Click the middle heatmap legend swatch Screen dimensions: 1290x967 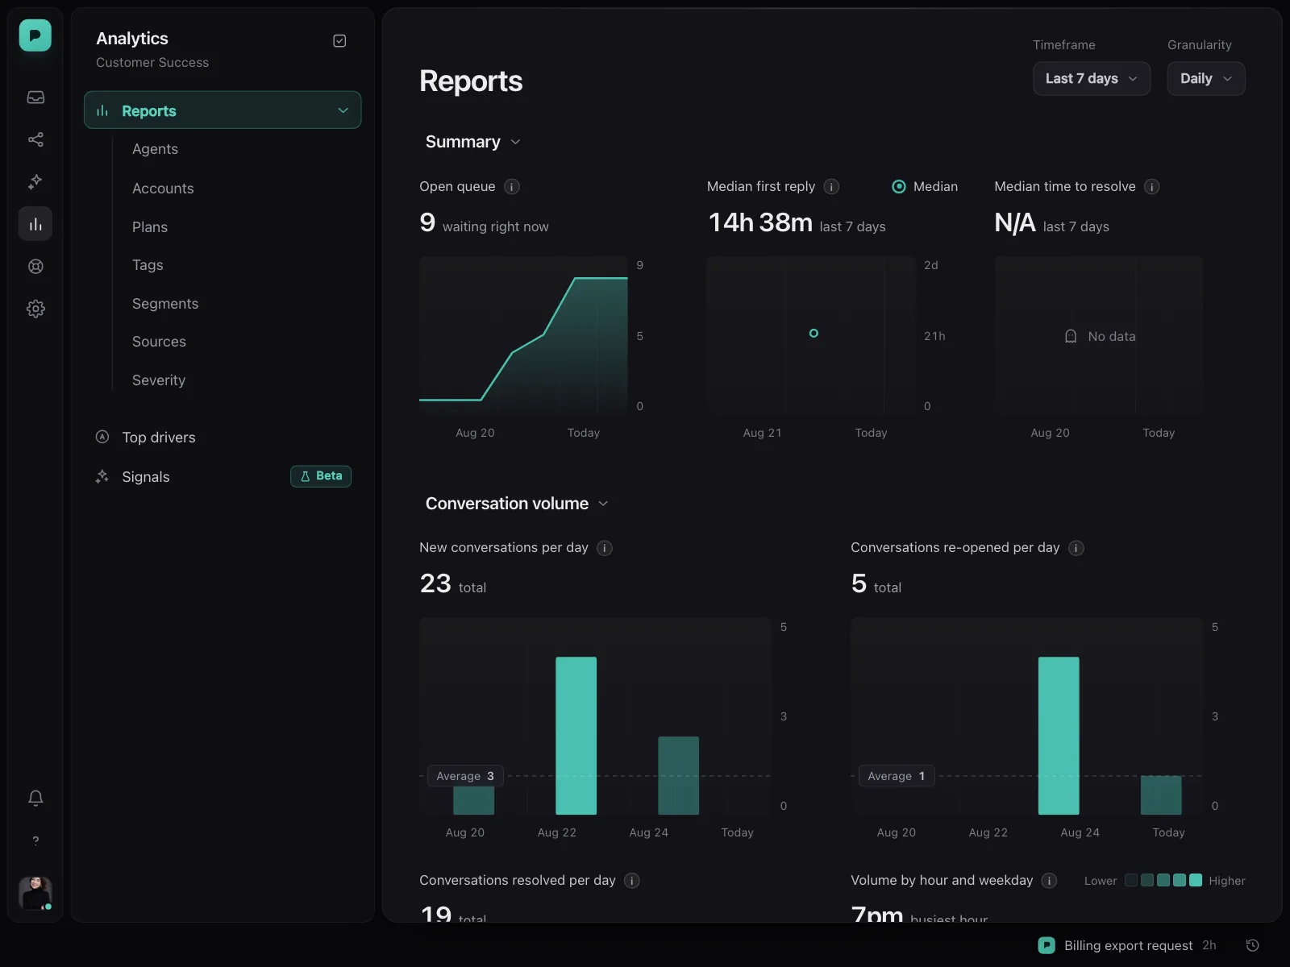point(1163,881)
